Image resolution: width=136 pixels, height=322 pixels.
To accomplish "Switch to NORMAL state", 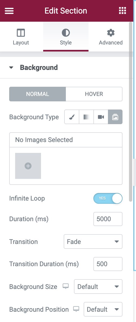I will 38,94.
